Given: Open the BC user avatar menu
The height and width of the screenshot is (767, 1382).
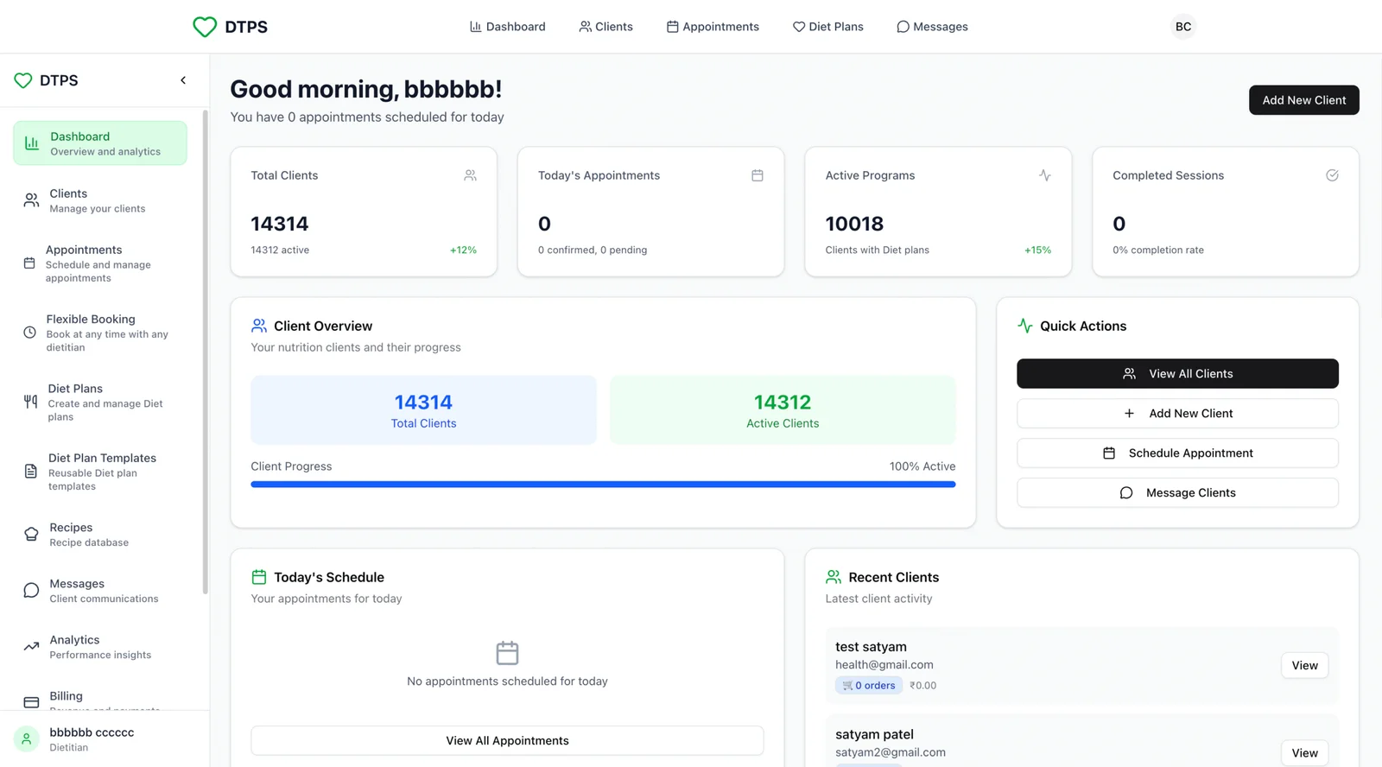Looking at the screenshot, I should point(1182,27).
